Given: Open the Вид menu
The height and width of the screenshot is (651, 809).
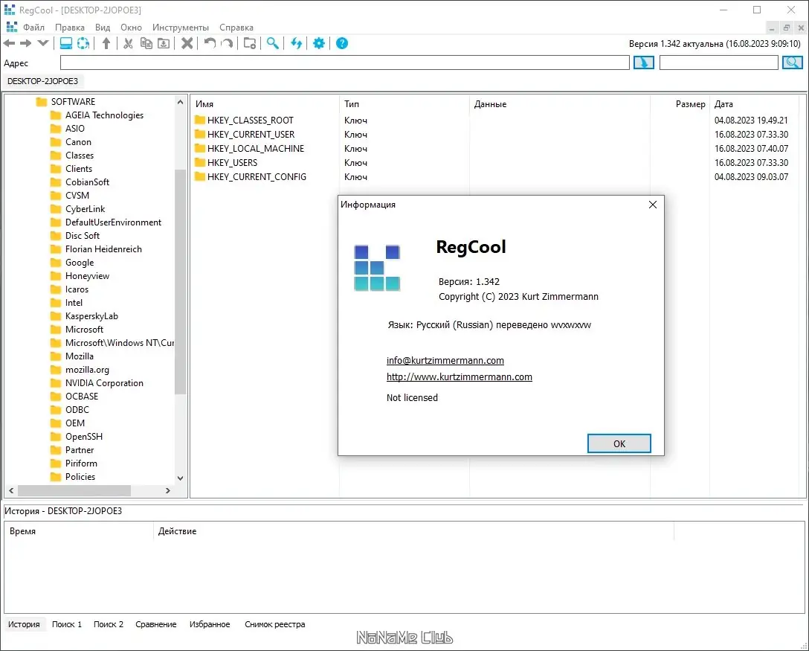Looking at the screenshot, I should (x=103, y=28).
